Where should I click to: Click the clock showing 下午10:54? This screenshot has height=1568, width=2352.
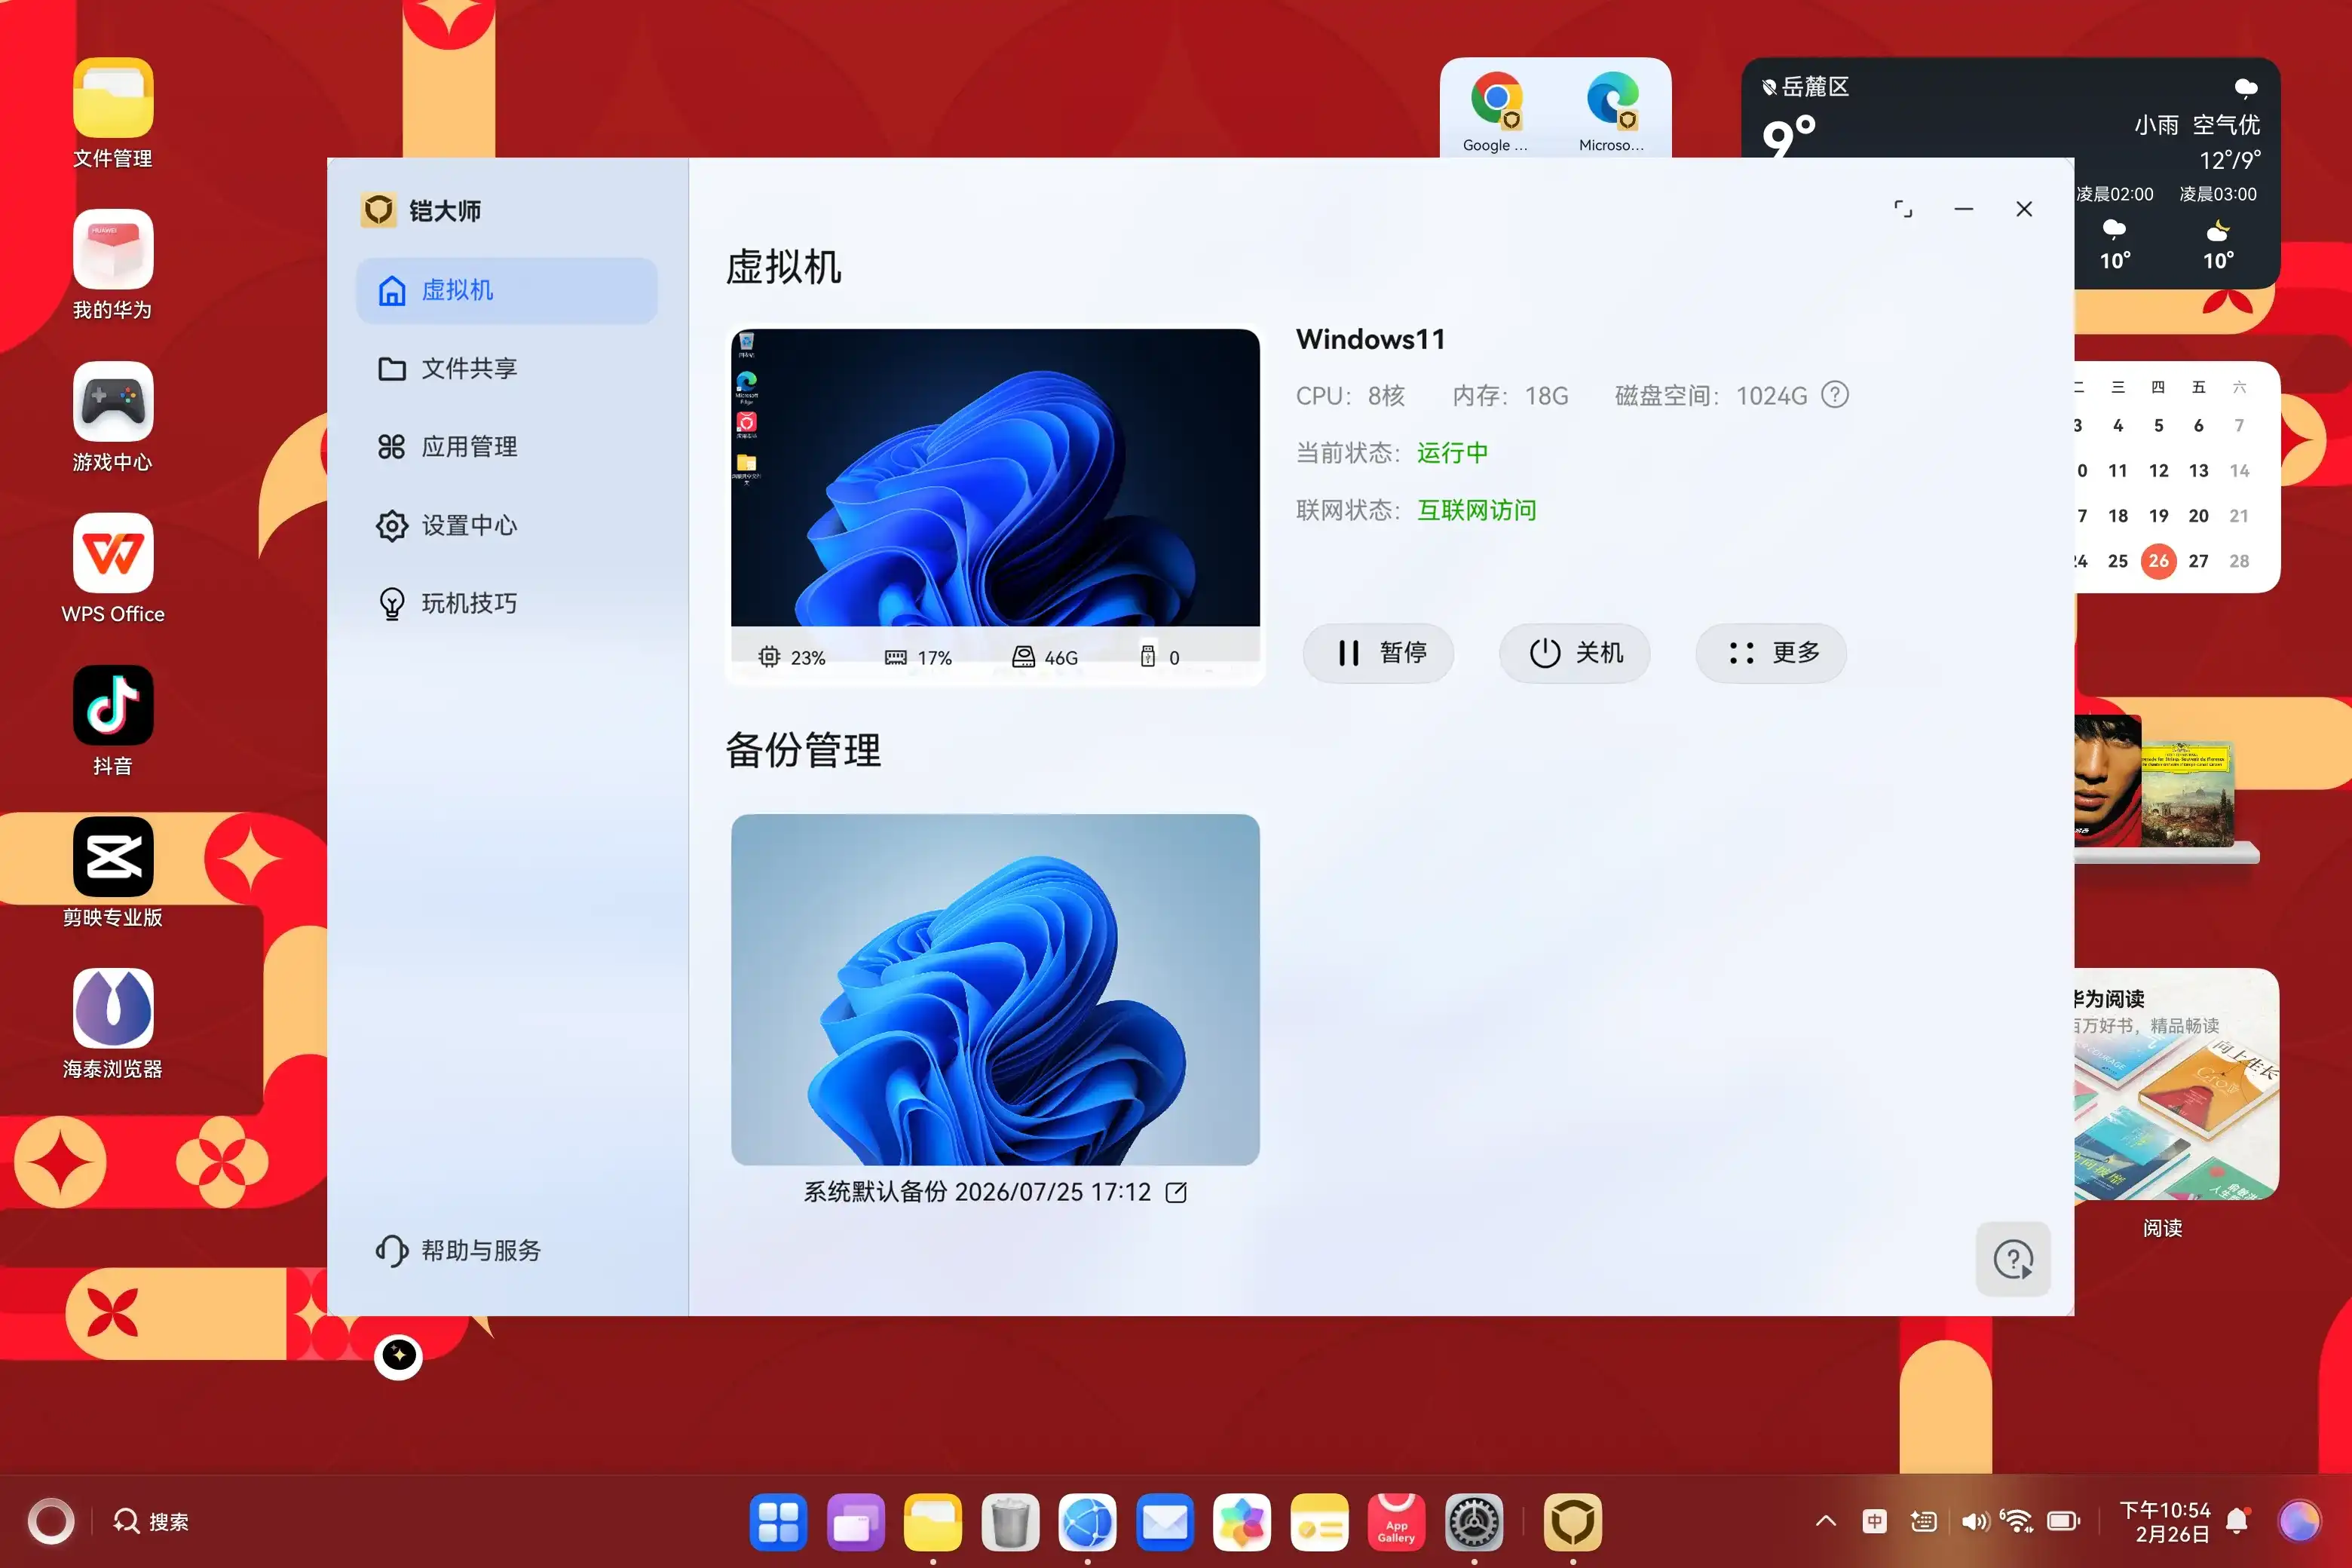(x=2165, y=1510)
